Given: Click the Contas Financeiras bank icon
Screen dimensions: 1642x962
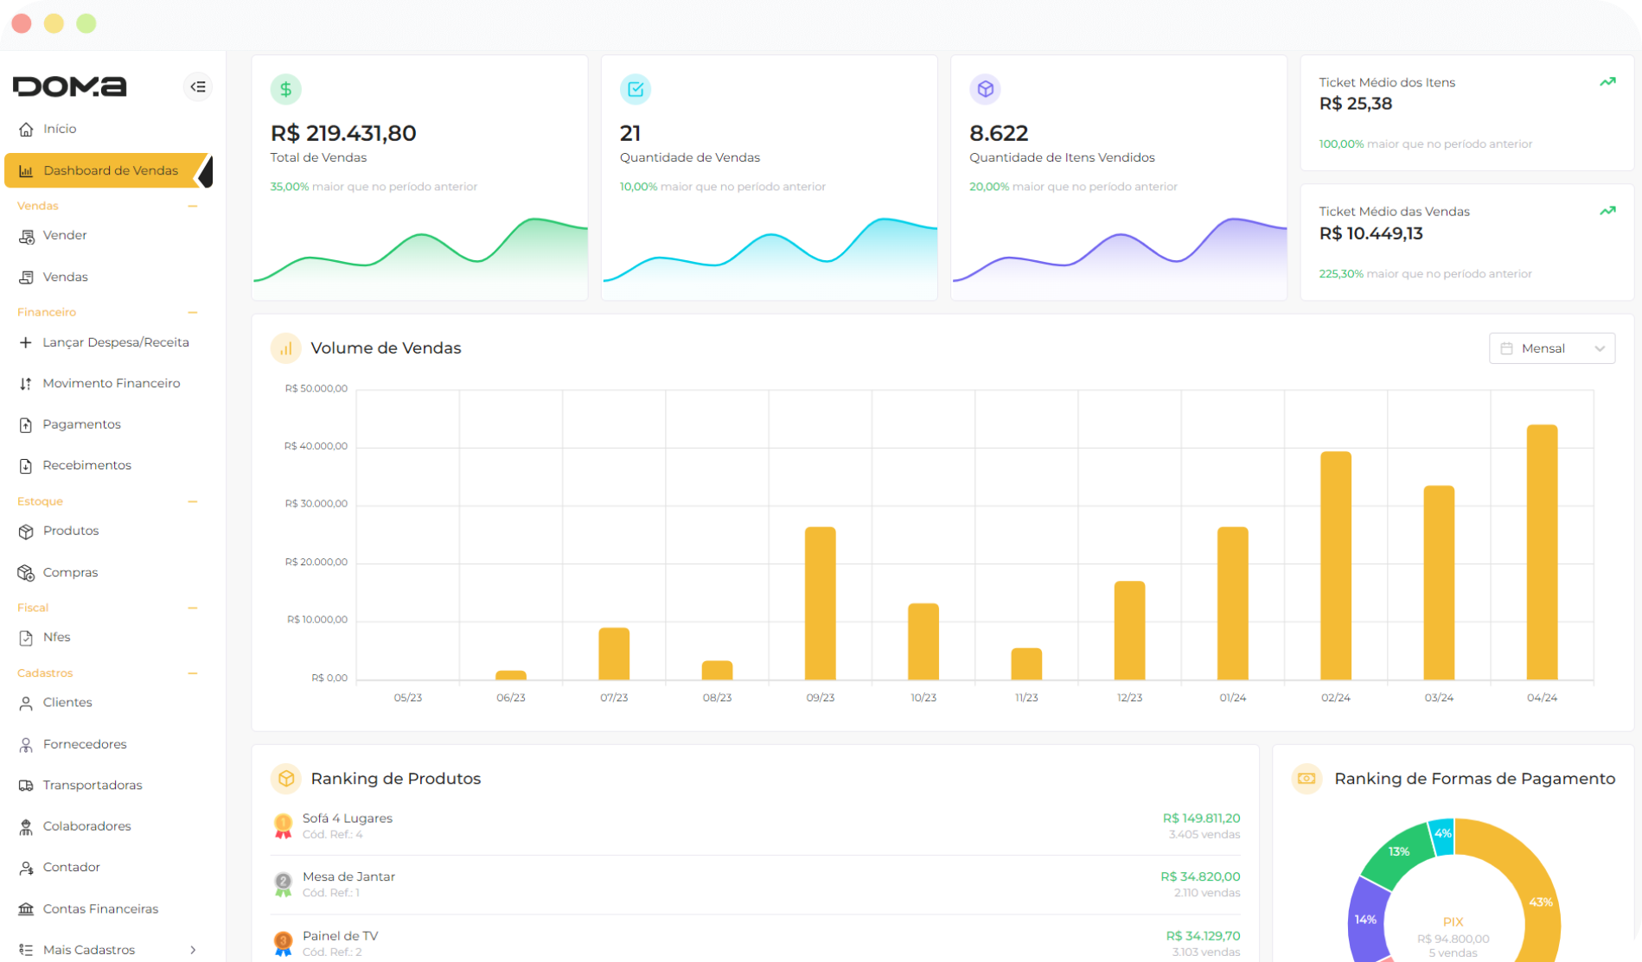Looking at the screenshot, I should tap(26, 909).
